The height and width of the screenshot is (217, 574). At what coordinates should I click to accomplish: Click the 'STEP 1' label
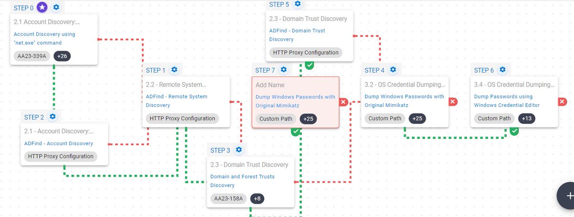(155, 70)
